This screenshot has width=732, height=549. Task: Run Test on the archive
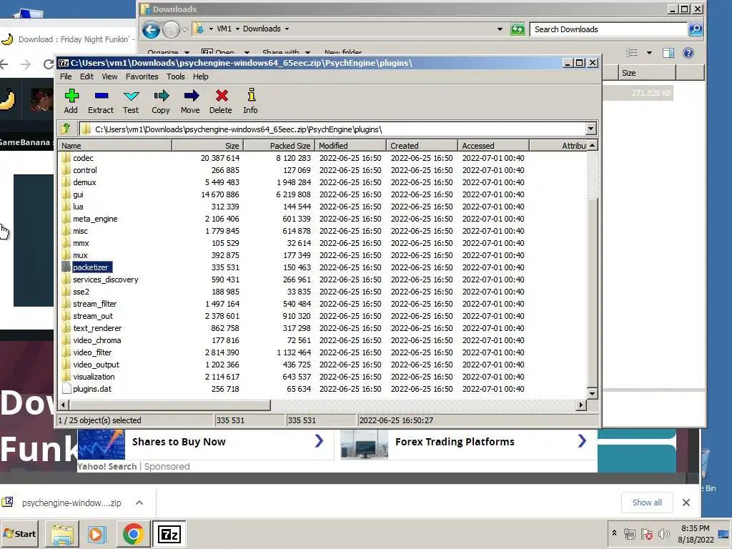click(131, 101)
